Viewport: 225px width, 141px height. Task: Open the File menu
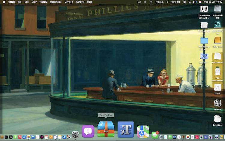pos(20,2)
